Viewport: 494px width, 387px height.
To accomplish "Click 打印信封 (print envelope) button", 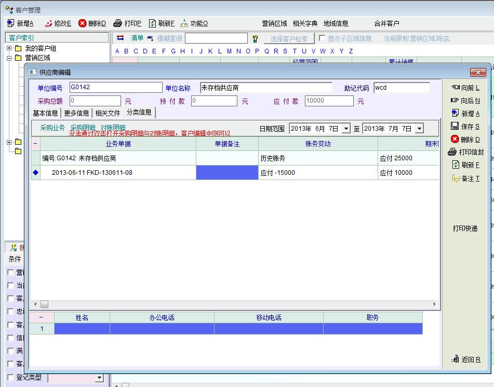I will (465, 152).
